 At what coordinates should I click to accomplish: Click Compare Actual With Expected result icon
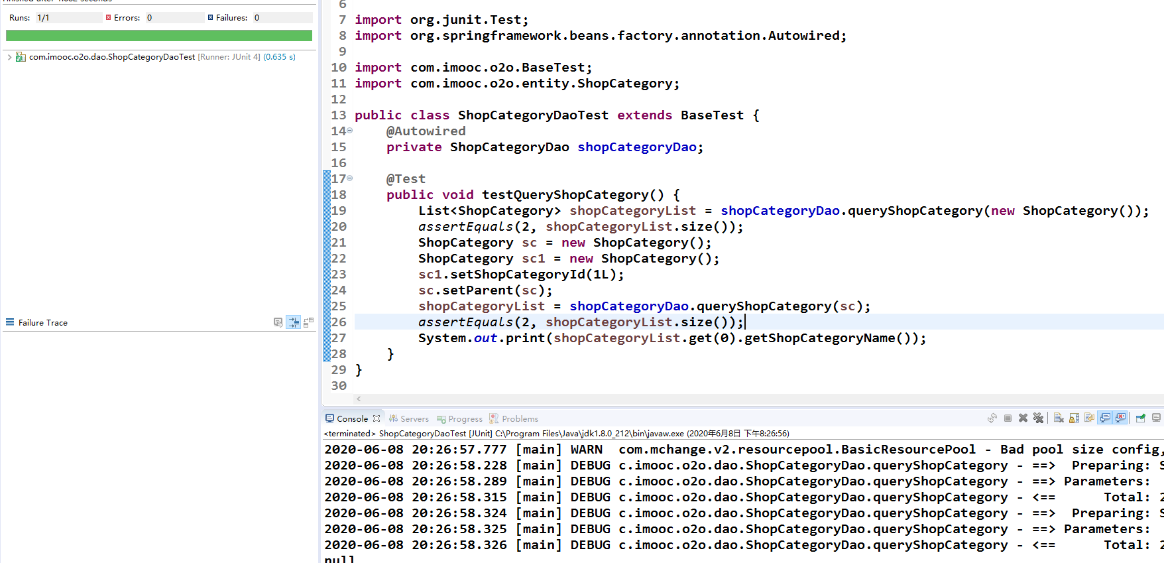tap(308, 323)
